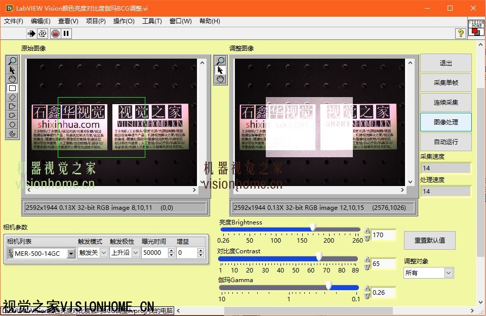This screenshot has height=316, width=486.
Task: Open the 触发模式 dropdown
Action: click(x=104, y=253)
